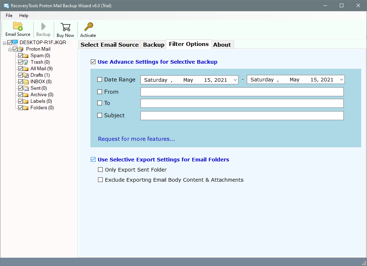
Task: Select the Archive (0) tree item
Action: click(x=42, y=95)
